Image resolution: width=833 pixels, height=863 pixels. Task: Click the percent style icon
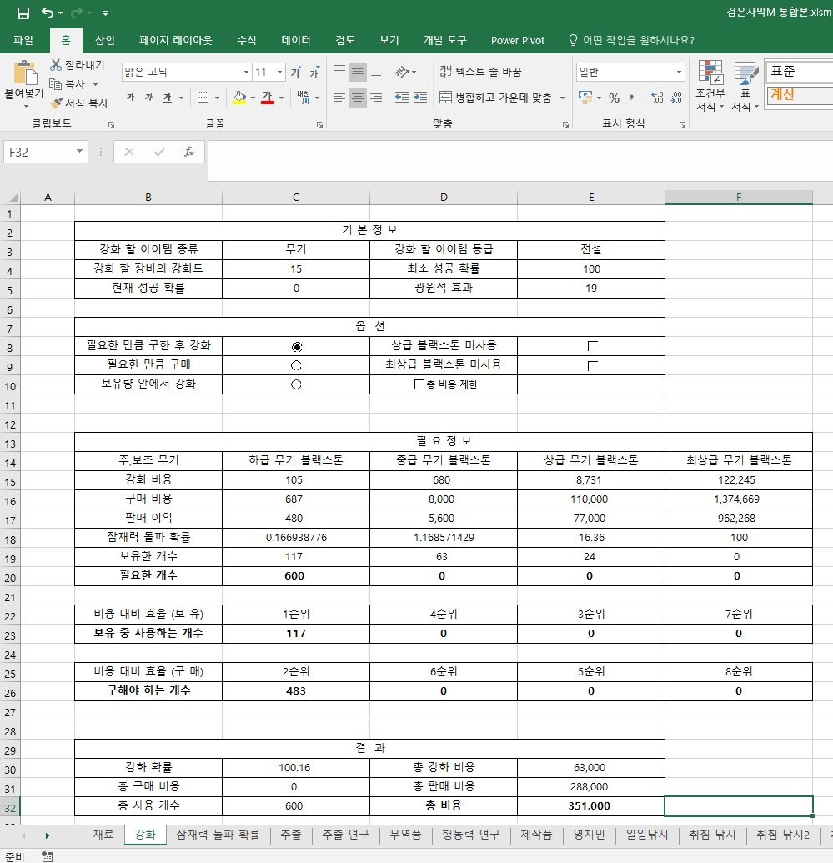(614, 98)
